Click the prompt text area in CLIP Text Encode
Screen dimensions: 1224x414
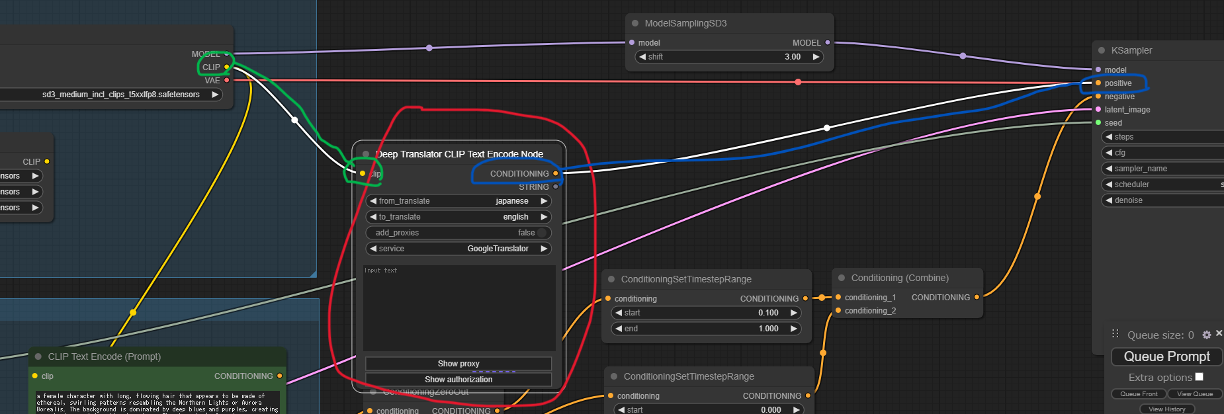[x=157, y=402]
